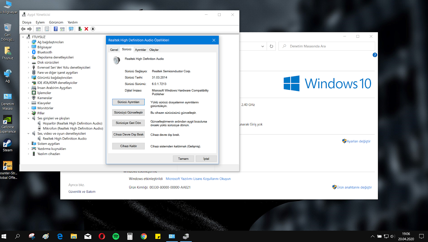This screenshot has height=242, width=428.
Task: Select Mikrofon (Realtek High Definition Audio) device
Action: tap(73, 128)
